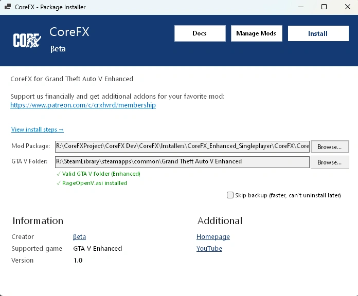Click the 'Additional' heading
The image size is (358, 296).
click(220, 221)
